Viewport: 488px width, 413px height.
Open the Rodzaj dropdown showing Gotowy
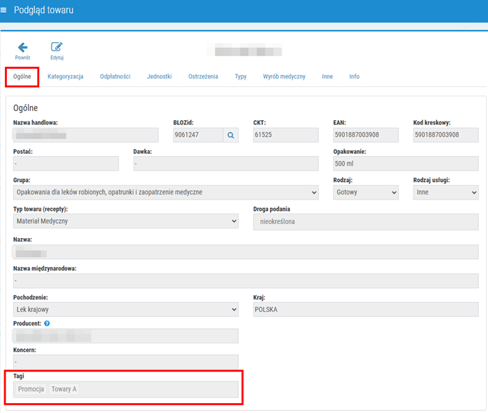[x=366, y=192]
